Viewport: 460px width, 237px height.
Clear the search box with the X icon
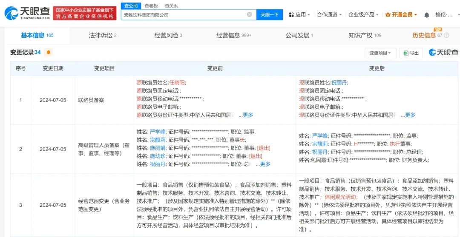click(249, 14)
